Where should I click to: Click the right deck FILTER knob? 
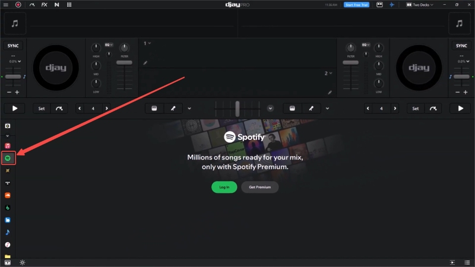point(350,47)
